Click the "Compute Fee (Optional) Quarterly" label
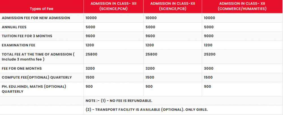Viewport: 283px width, 115px height. [x=37, y=77]
